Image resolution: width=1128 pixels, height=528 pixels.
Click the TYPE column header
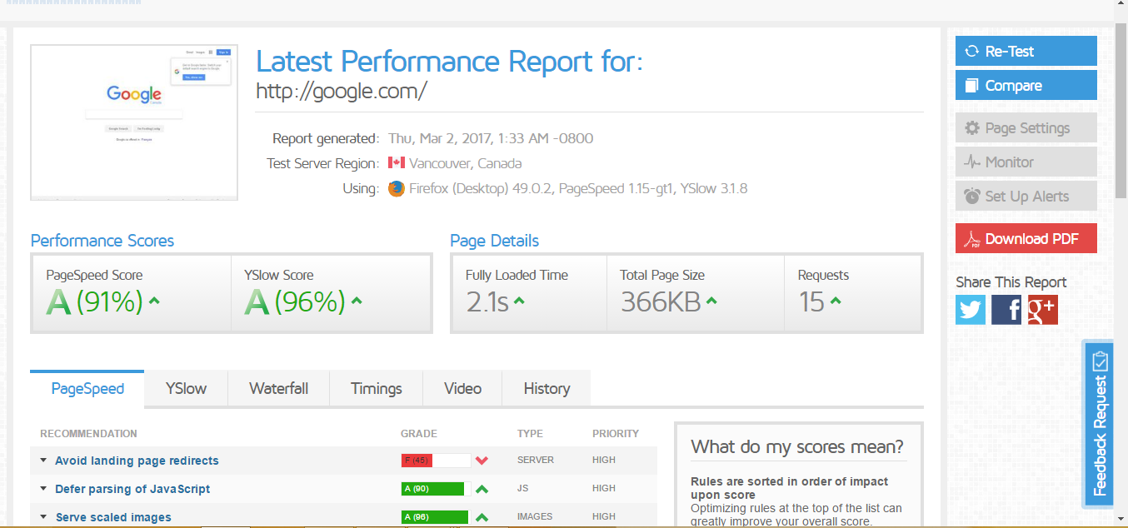pyautogui.click(x=530, y=434)
